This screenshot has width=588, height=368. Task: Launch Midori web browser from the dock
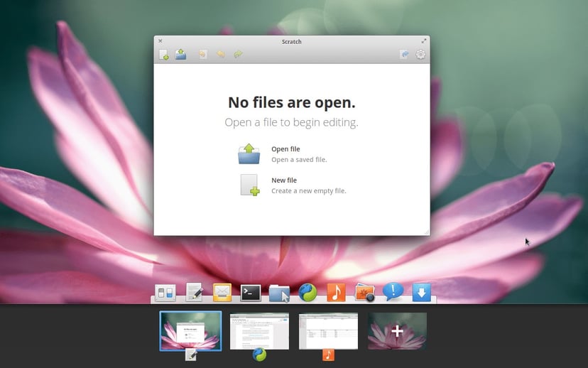307,293
